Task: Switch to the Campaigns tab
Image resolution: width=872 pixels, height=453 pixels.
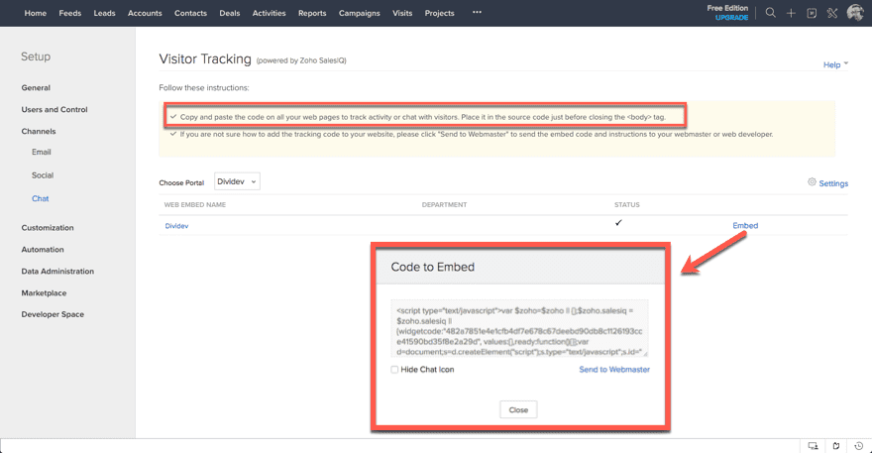Action: pyautogui.click(x=360, y=13)
